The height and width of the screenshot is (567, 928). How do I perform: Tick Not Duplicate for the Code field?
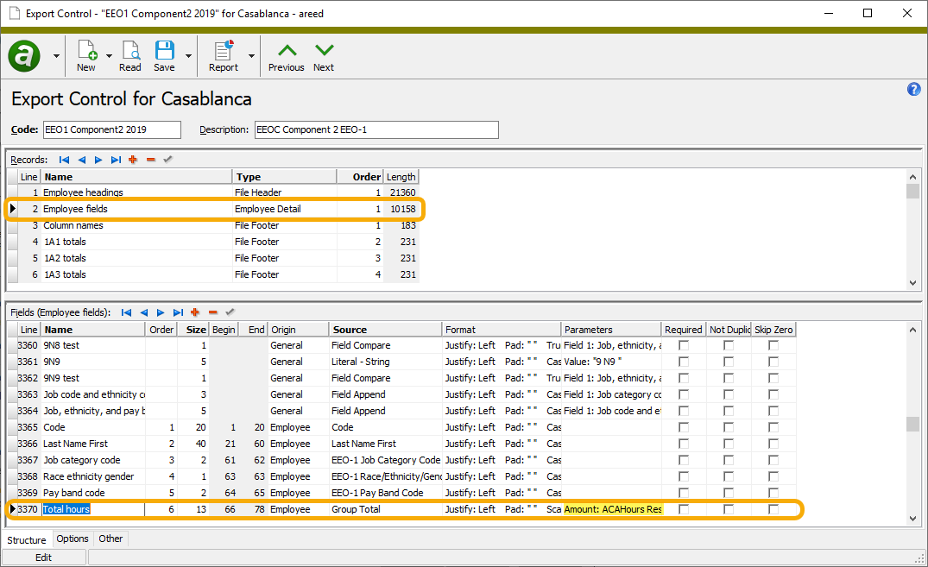[726, 427]
